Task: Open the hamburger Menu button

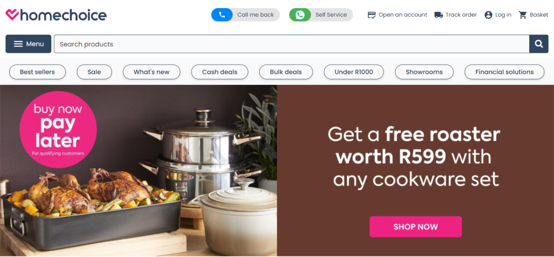Action: pos(28,44)
